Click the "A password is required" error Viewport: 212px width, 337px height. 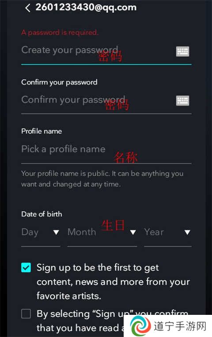coord(60,32)
